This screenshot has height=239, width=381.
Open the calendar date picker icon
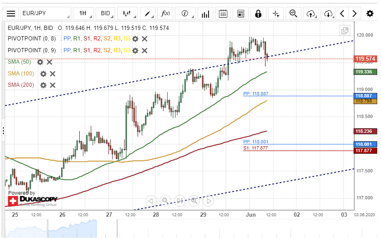[223, 13]
